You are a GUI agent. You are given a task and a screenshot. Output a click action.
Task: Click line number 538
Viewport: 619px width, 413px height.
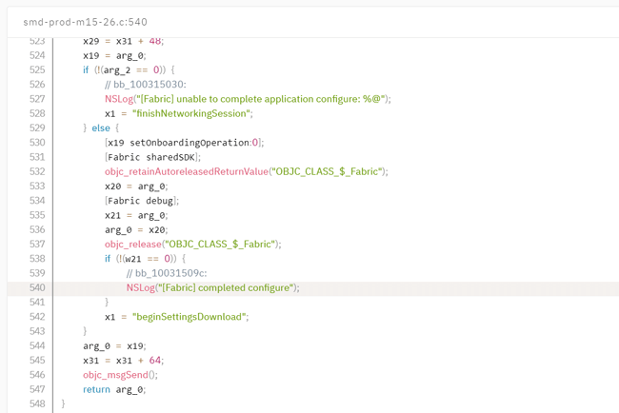(37, 259)
